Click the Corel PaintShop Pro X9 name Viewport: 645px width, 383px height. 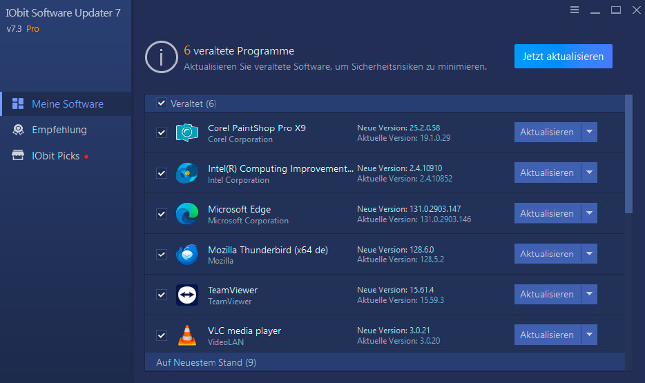tap(257, 128)
